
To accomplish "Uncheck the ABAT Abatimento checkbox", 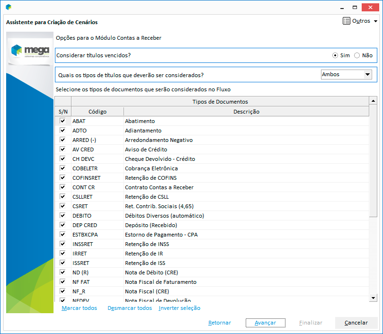I will [62, 121].
